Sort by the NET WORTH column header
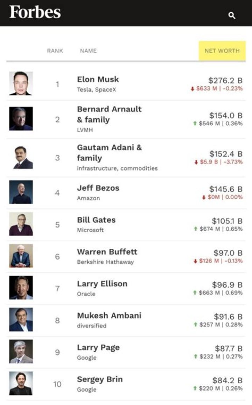The height and width of the screenshot is (405, 252). click(222, 51)
